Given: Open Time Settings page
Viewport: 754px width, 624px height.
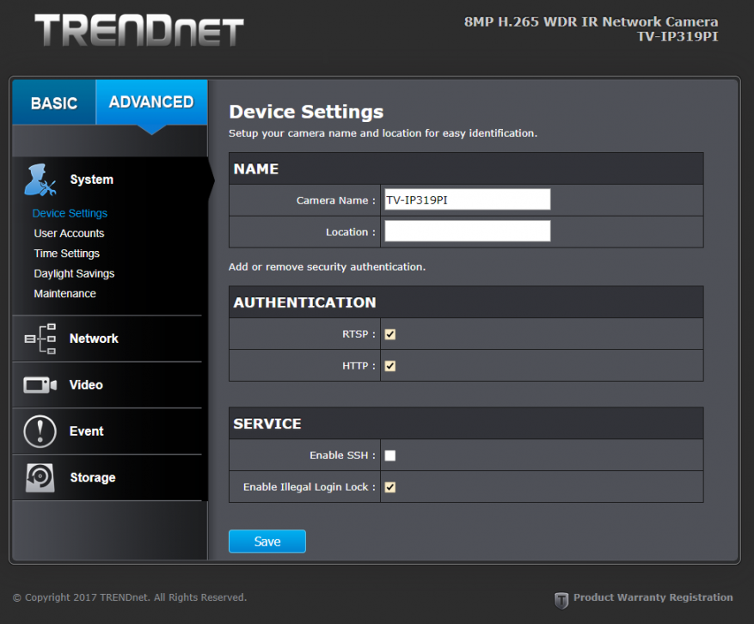Looking at the screenshot, I should click(67, 254).
